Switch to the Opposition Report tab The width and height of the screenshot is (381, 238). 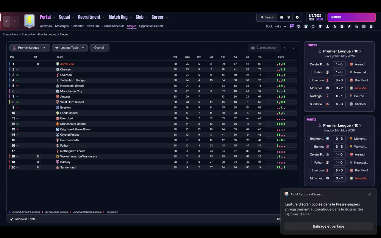[151, 26]
